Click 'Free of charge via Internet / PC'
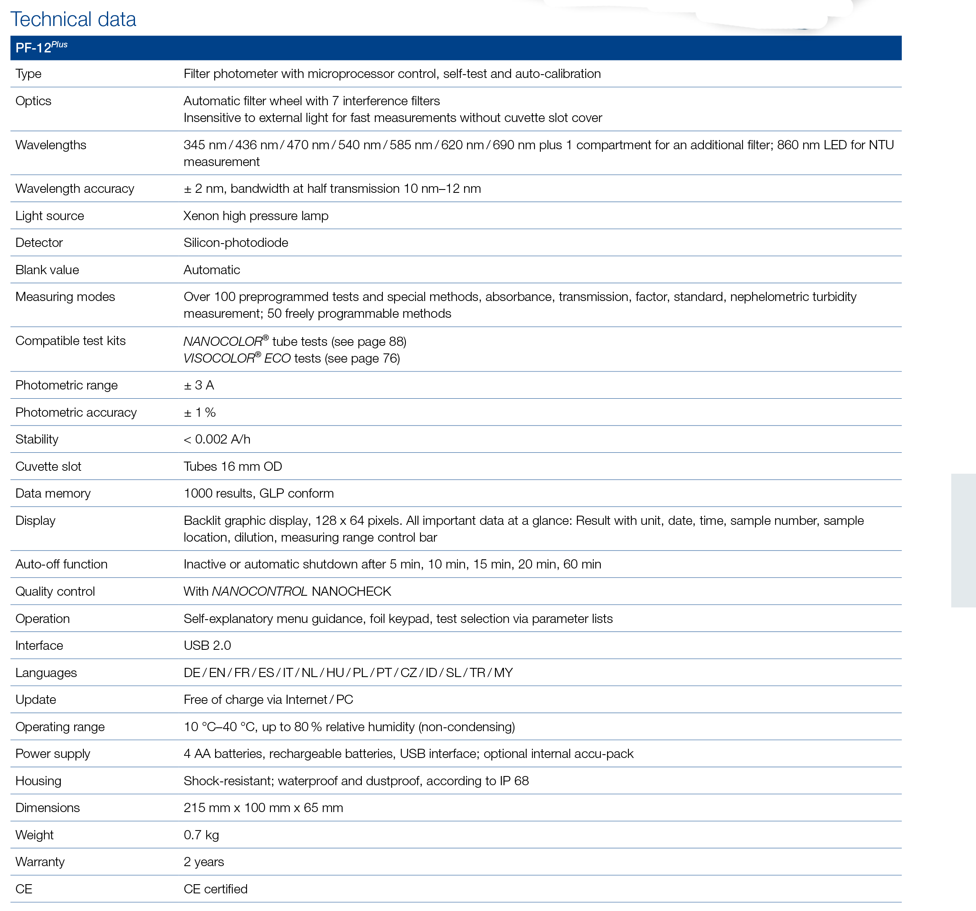This screenshot has height=911, width=976. pyautogui.click(x=268, y=700)
